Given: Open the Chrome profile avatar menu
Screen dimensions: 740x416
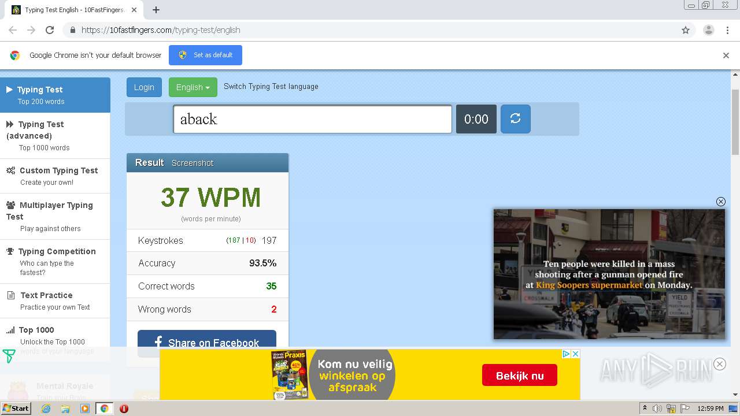Looking at the screenshot, I should (708, 30).
